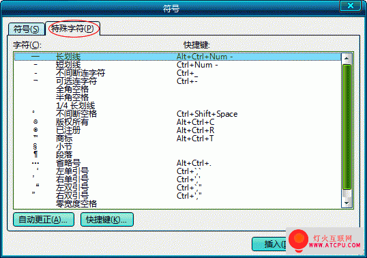367x258 pixels.
Task: Choose the 版权所有 copyright symbol row
Action: [177, 122]
